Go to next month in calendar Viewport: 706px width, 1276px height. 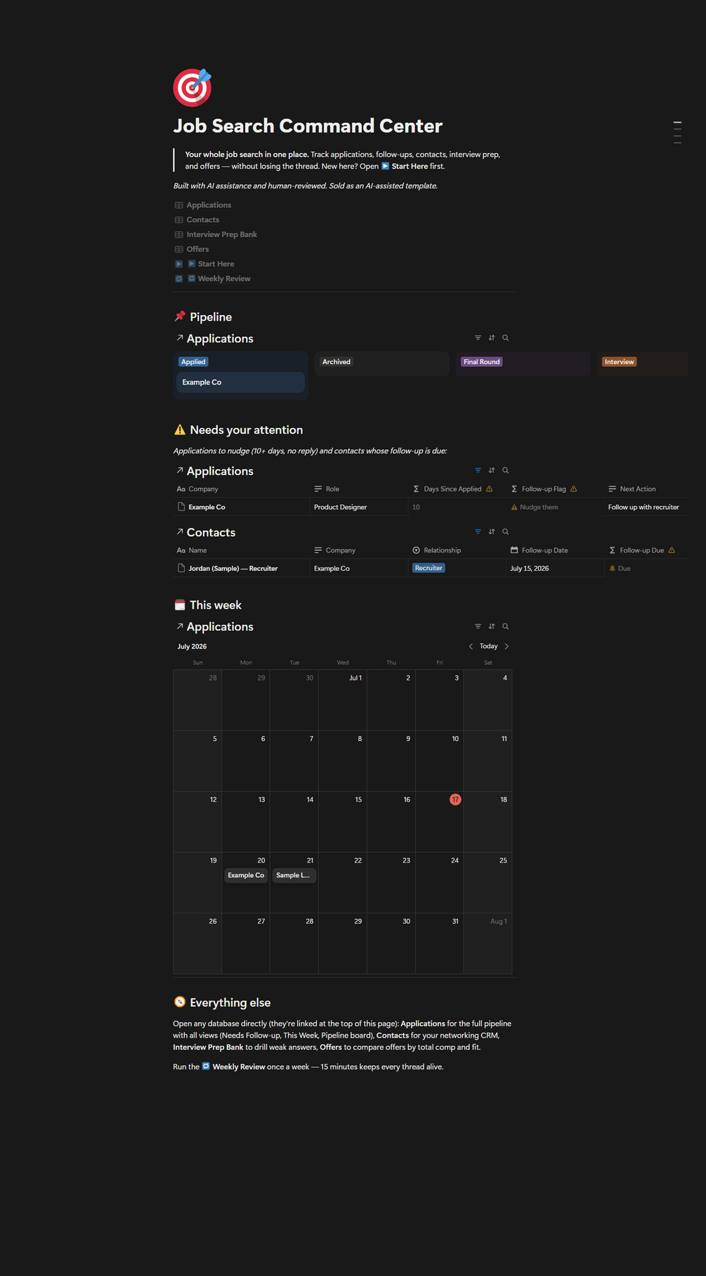pos(506,646)
